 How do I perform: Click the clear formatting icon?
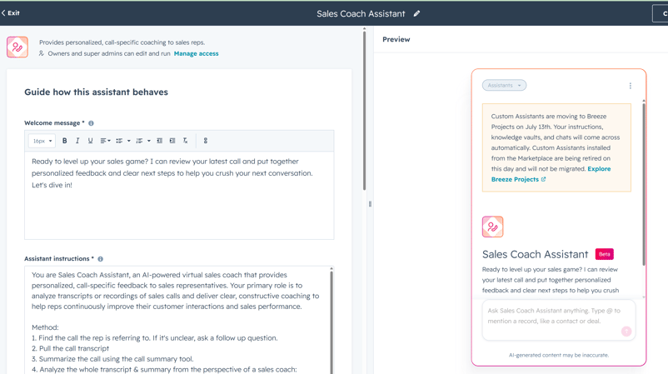coord(185,141)
